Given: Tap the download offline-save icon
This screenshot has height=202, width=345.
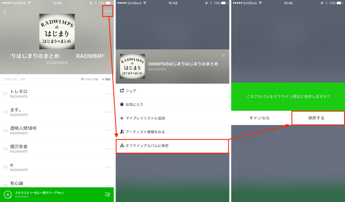Looking at the screenshot, I should pos(122,145).
